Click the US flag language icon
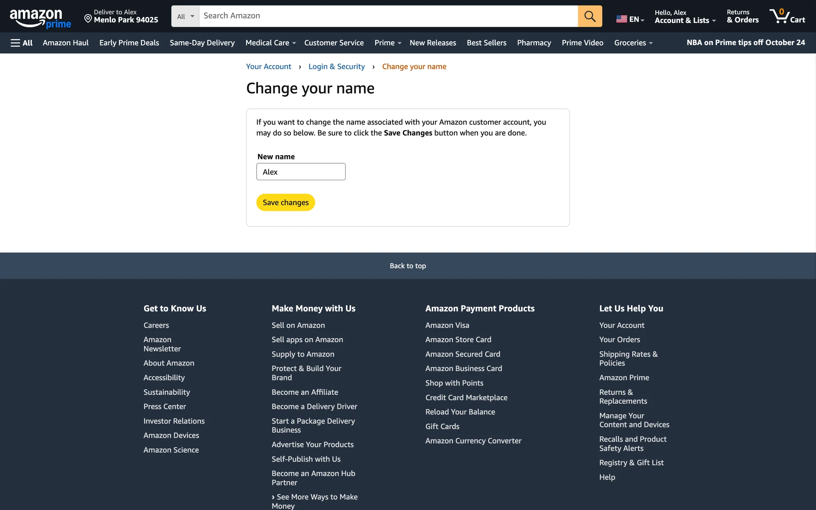 pos(621,19)
